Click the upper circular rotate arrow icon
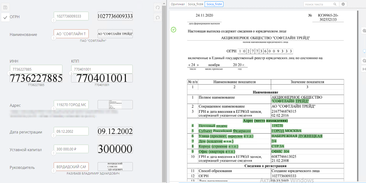This screenshot has height=183, width=366. click(x=158, y=7)
